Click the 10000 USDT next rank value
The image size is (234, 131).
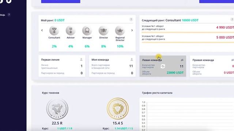click(190, 20)
